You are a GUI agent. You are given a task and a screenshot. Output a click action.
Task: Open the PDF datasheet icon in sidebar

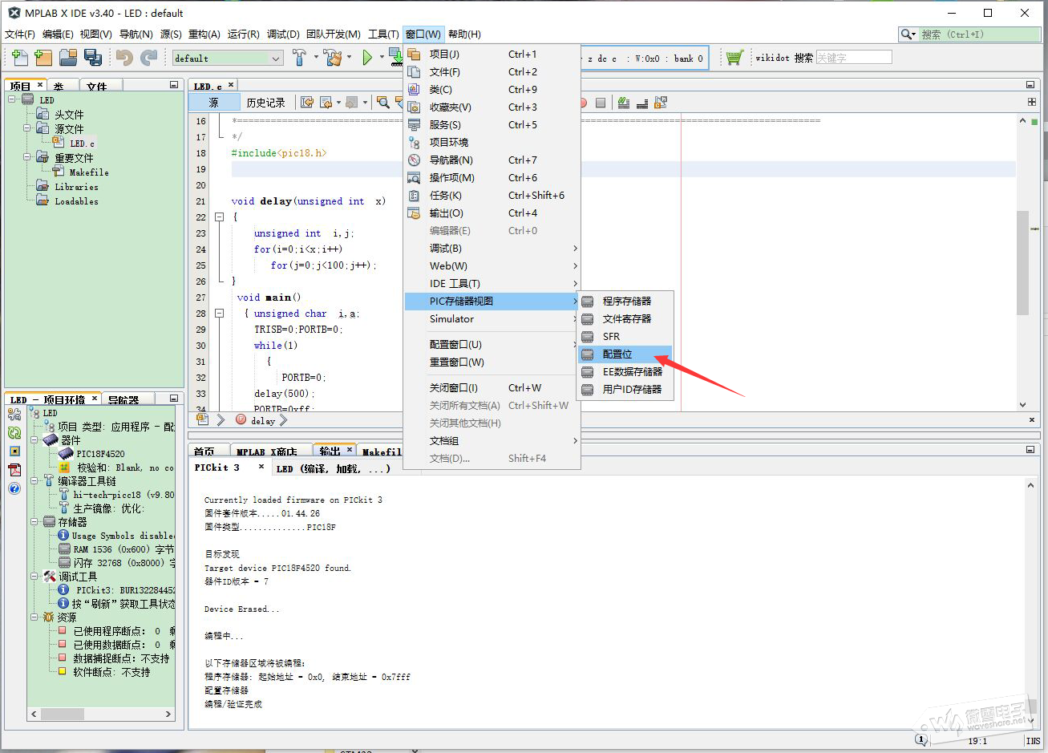[x=14, y=470]
